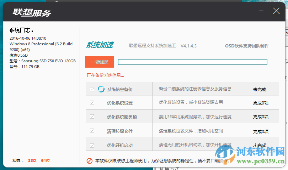Screen dimensions: 288x170
Task: Click 完成0项 status of 清理垃圾文件 row
Action: pos(261,131)
